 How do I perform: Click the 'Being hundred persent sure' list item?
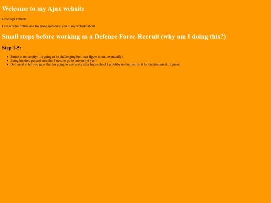53,61
